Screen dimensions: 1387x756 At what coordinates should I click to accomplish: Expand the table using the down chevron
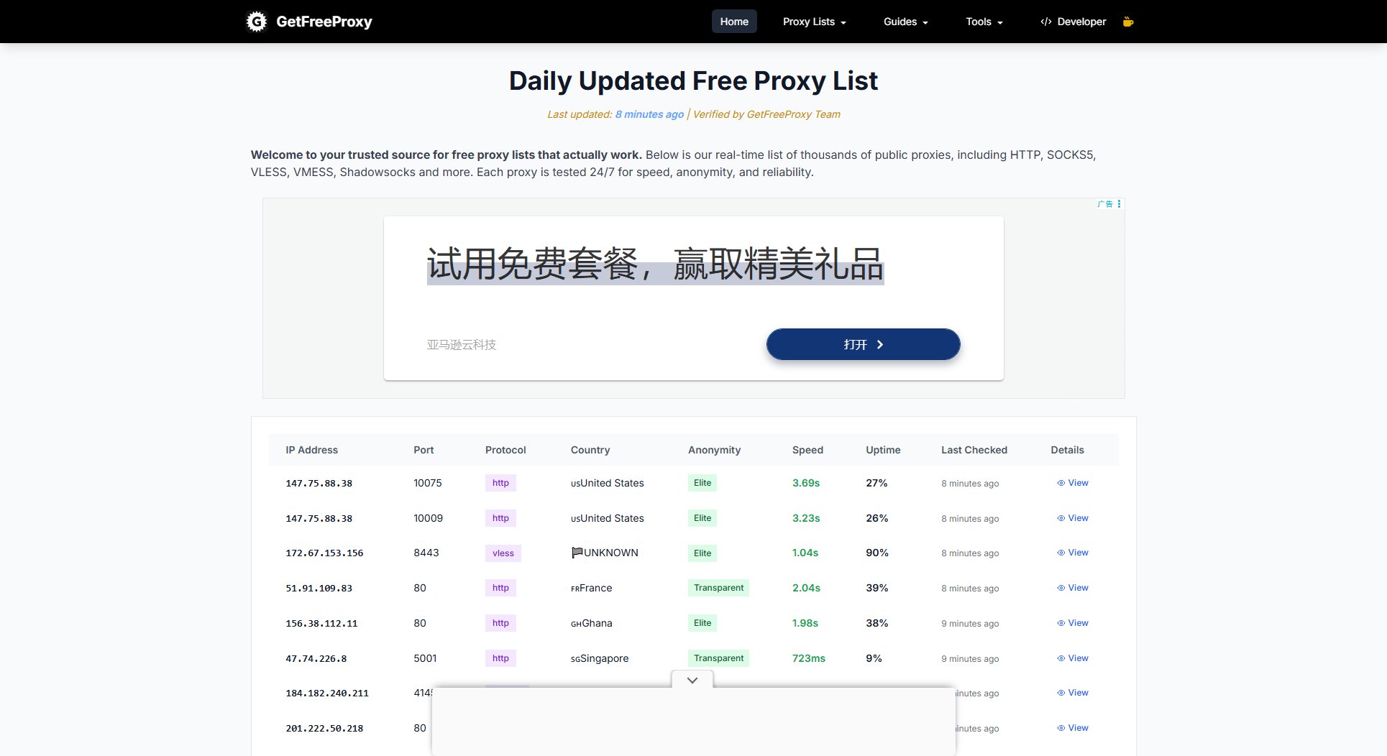(x=692, y=679)
